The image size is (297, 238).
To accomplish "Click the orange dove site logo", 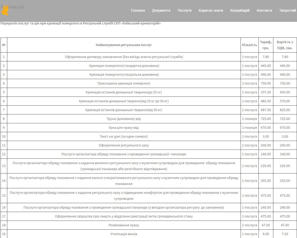I will tap(4, 11).
